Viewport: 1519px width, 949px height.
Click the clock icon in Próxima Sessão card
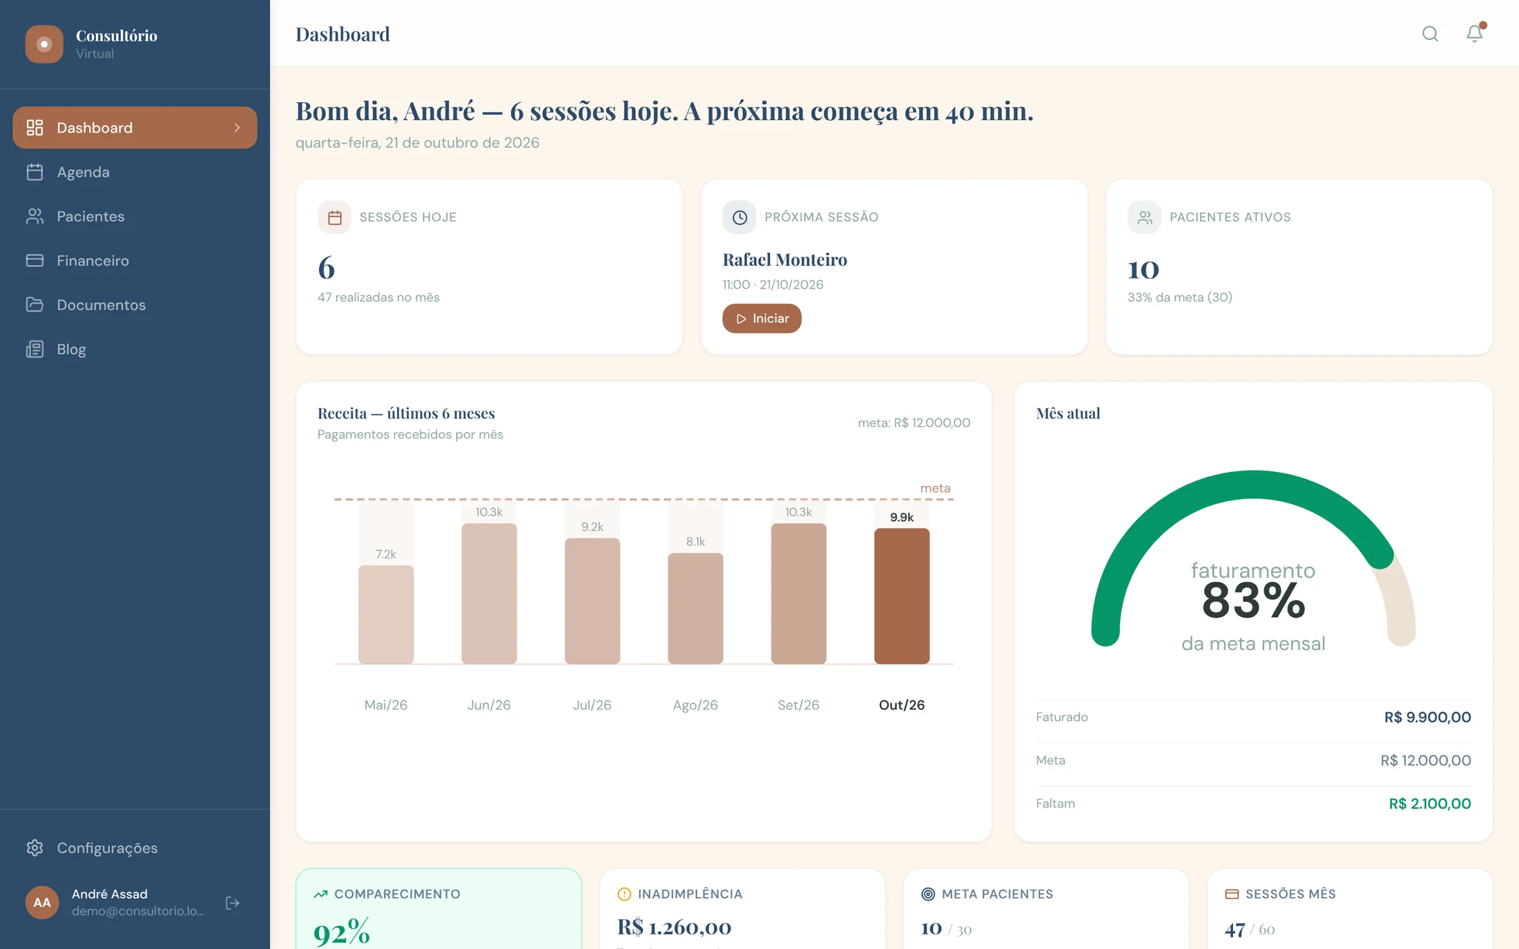pyautogui.click(x=739, y=217)
